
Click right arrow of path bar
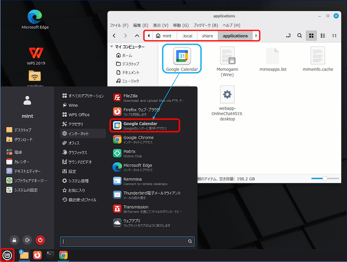click(x=256, y=36)
